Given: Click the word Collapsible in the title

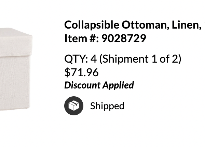Looking at the screenshot, I should (92, 25).
